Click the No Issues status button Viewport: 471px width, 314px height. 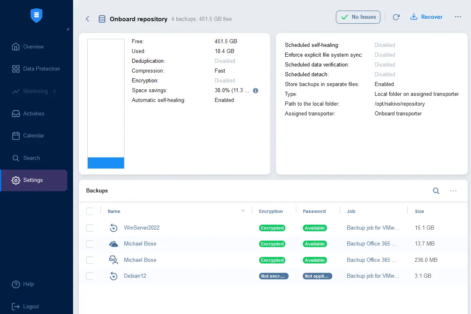tap(358, 17)
